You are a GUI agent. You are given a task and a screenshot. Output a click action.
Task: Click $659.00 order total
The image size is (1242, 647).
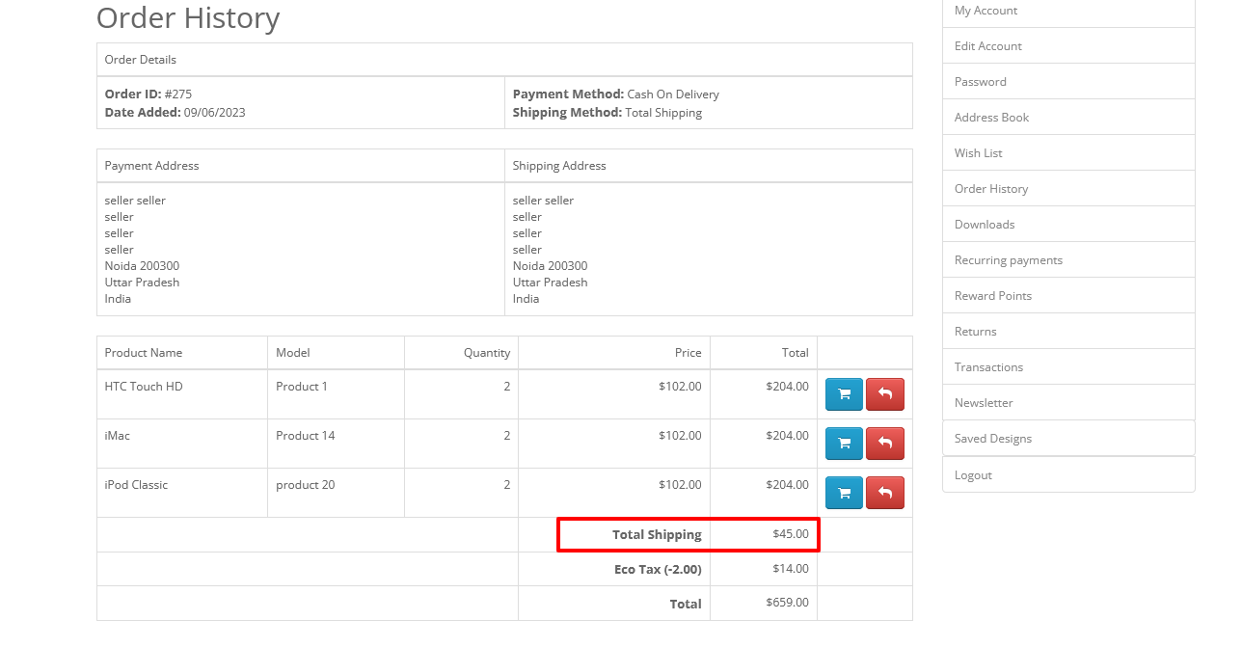click(x=788, y=603)
